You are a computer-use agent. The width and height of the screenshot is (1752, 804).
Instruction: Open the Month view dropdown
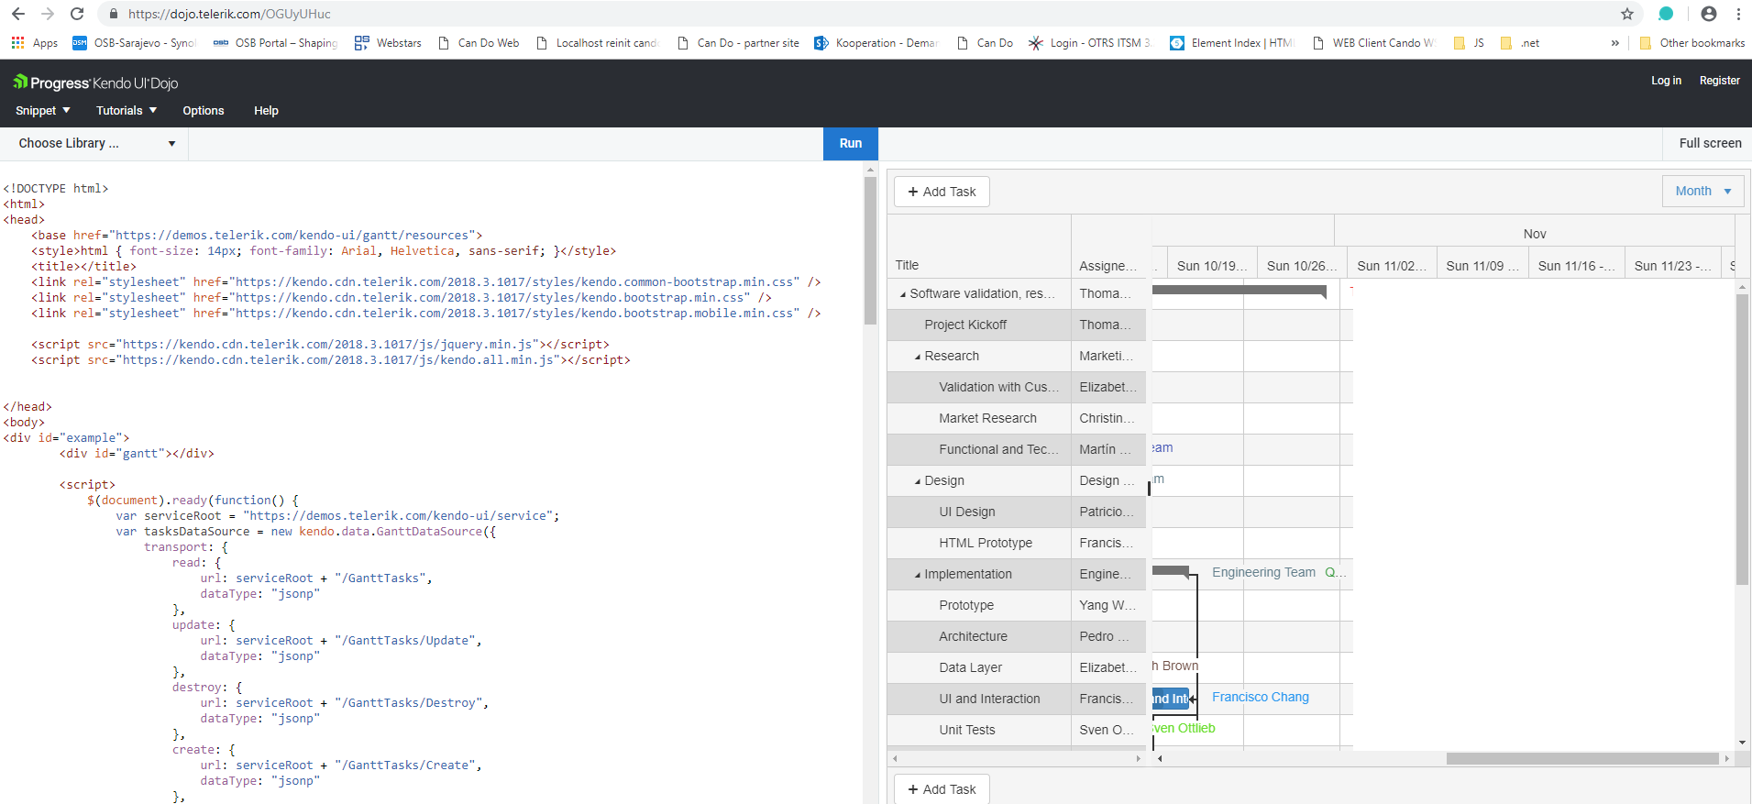[1702, 192]
